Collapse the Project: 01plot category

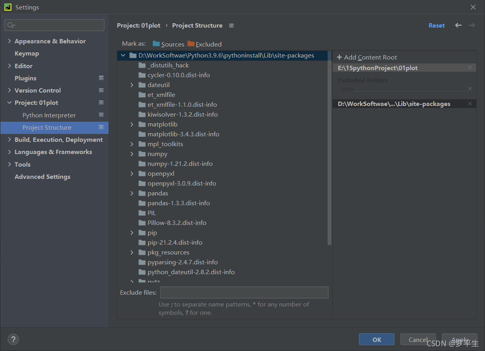click(9, 102)
